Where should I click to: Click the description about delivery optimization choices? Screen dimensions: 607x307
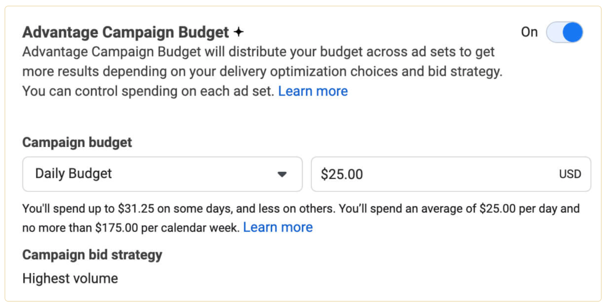pyautogui.click(x=262, y=72)
